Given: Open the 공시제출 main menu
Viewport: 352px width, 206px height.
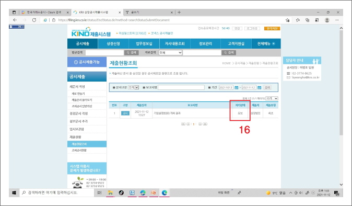Looking at the screenshot, I should tap(83, 43).
